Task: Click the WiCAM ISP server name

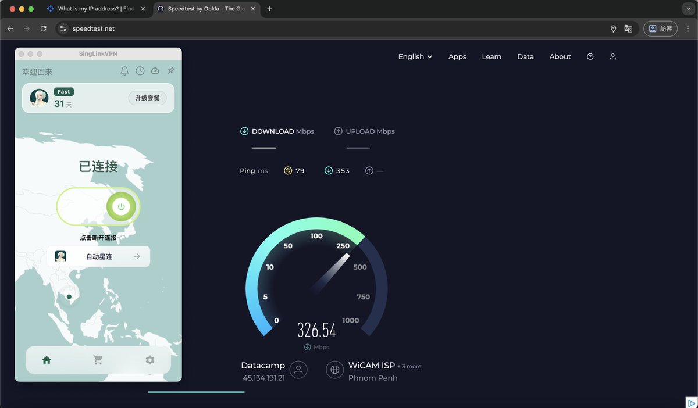Action: pyautogui.click(x=372, y=366)
